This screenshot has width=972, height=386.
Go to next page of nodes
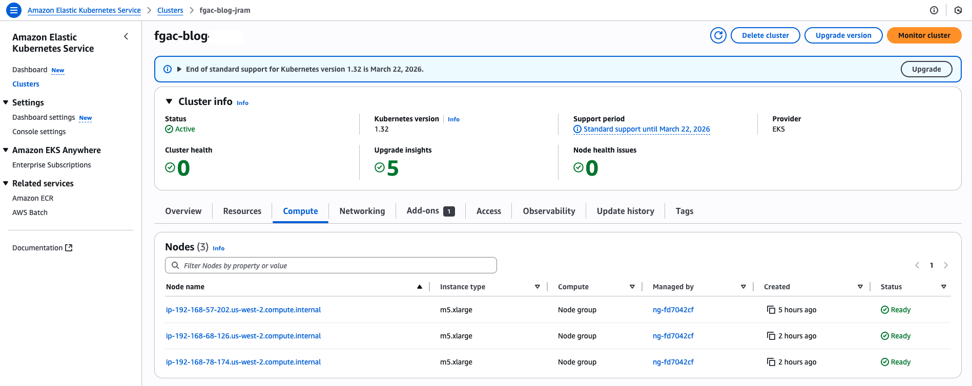[x=945, y=265]
